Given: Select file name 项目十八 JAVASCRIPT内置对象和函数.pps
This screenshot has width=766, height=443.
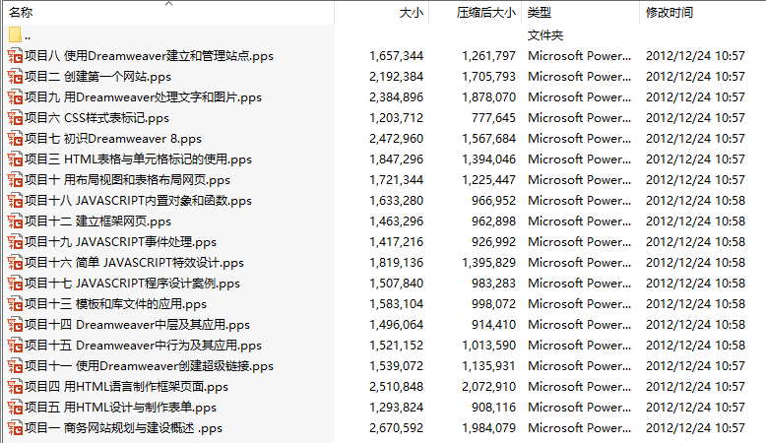Looking at the screenshot, I should click(138, 201).
